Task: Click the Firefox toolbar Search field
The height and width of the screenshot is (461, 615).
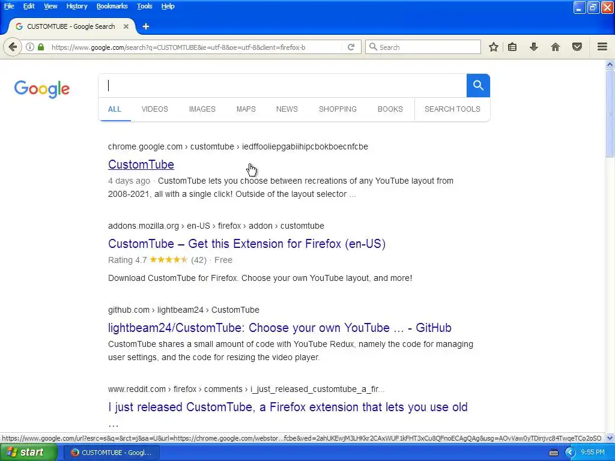Action: 423,47
